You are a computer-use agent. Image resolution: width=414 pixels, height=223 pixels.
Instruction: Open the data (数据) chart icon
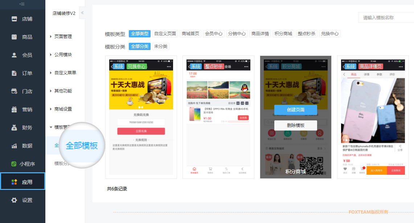click(x=14, y=146)
